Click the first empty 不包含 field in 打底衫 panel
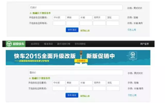 (x=59, y=23)
